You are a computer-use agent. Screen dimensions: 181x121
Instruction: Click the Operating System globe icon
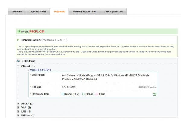click(18, 40)
